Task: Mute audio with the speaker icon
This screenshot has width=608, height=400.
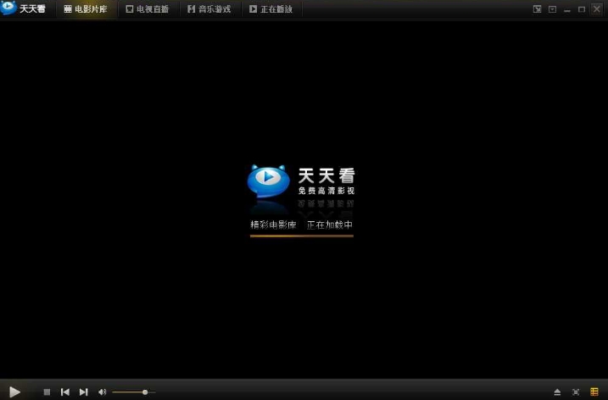Action: (x=102, y=392)
